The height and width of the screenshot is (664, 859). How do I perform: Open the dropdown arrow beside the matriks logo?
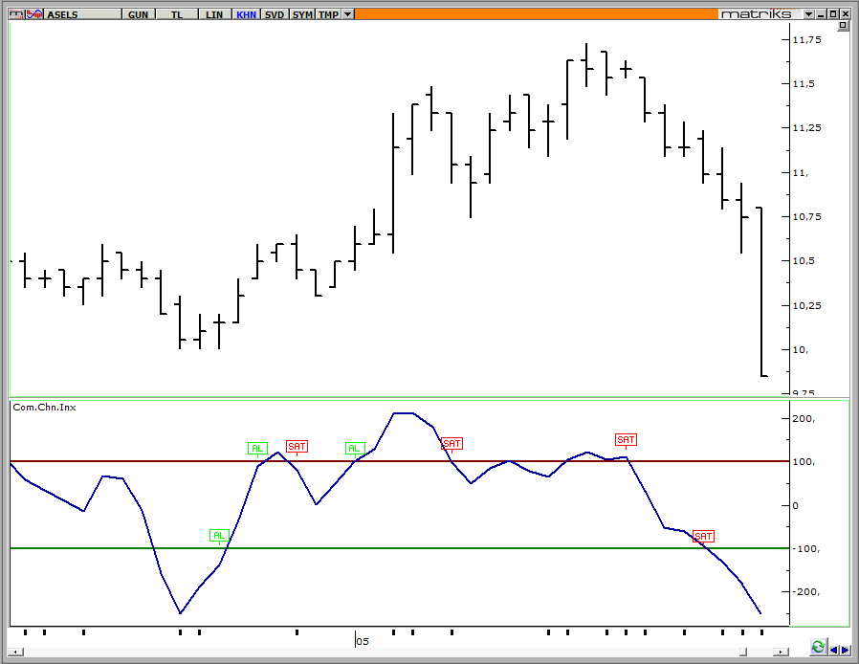pos(809,14)
